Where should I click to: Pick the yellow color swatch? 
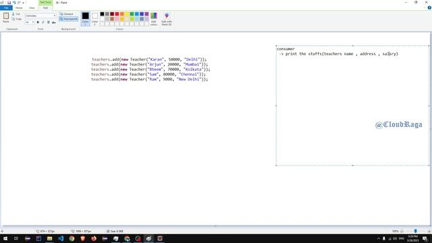tap(127, 13)
